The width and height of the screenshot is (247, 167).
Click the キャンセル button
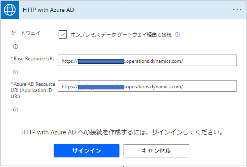[x=156, y=151]
